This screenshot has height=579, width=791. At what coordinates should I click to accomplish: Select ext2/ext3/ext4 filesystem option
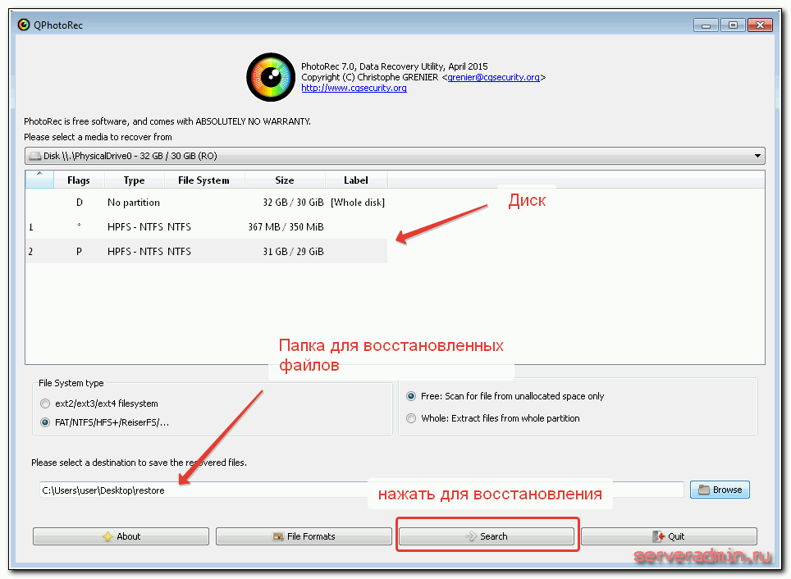point(45,403)
